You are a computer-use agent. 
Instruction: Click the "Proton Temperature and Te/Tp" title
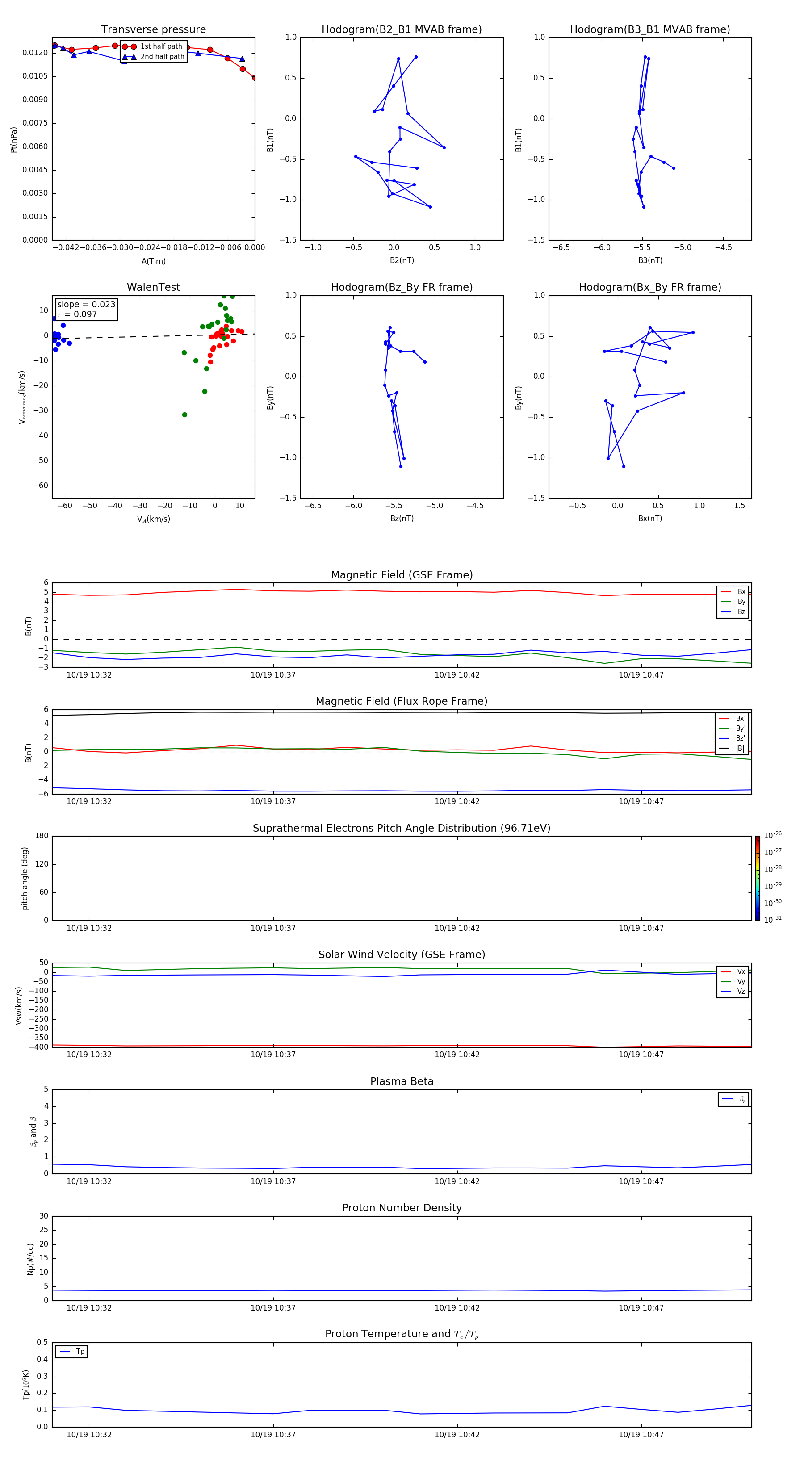(402, 1334)
